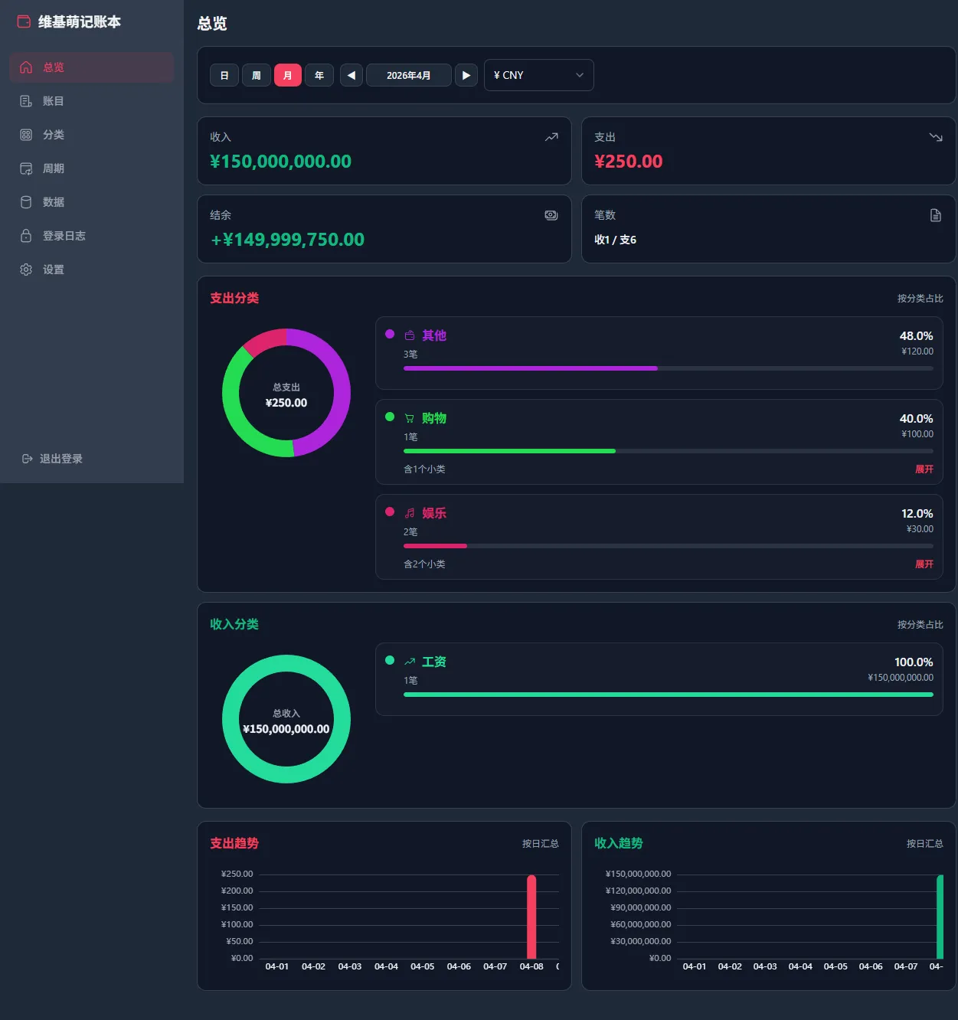Go to previous month with left arrow

[x=351, y=75]
